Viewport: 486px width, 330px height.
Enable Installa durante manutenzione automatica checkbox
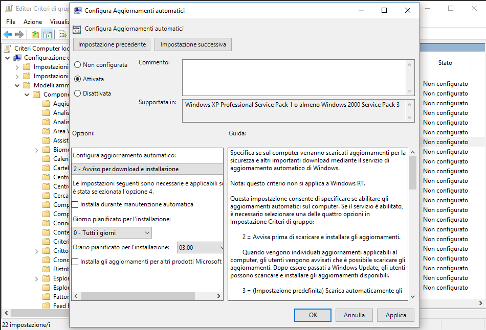coord(76,204)
